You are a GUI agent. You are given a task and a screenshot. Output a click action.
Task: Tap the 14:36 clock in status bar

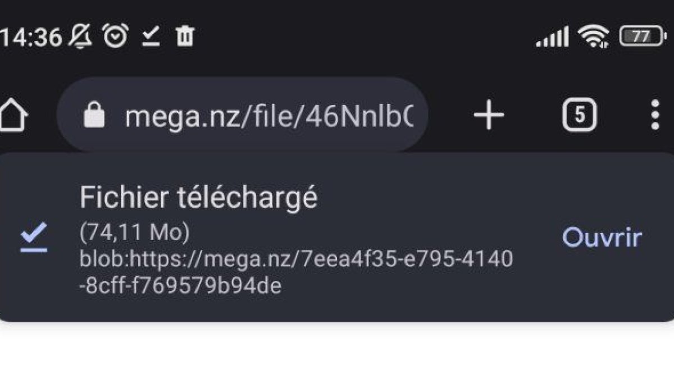tap(31, 38)
